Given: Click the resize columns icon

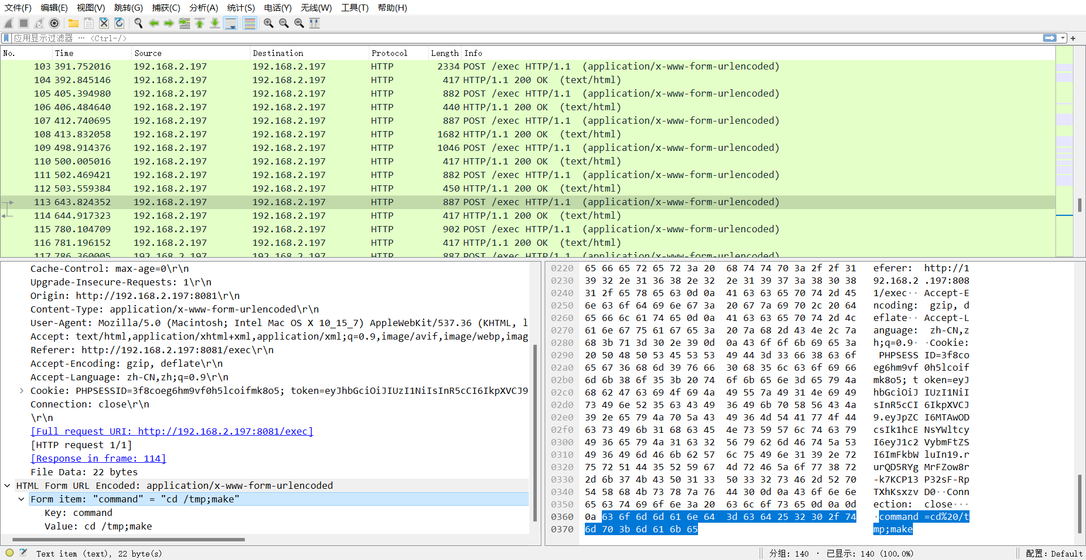Looking at the screenshot, I should (x=314, y=23).
